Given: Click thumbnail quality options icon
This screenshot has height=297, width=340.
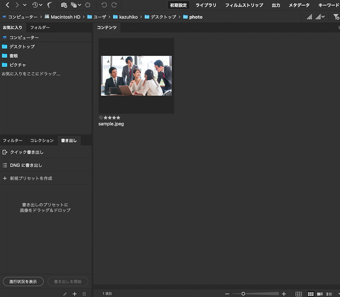Looking at the screenshot, I should point(309,17).
